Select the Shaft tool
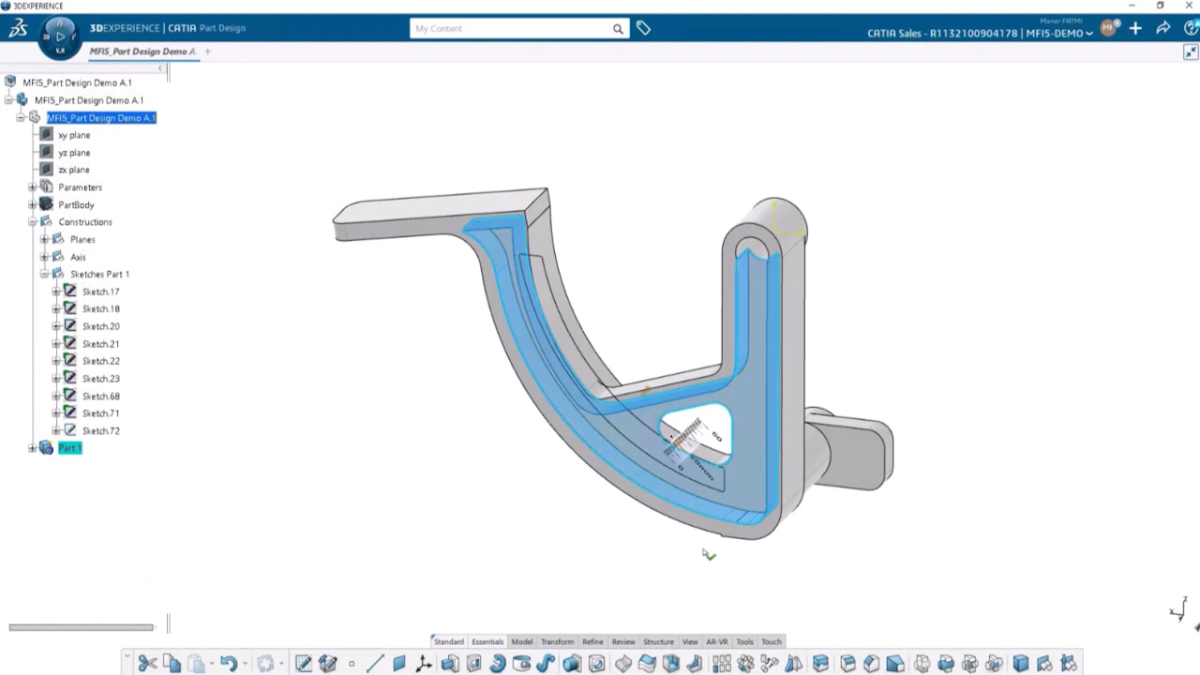 pyautogui.click(x=497, y=663)
